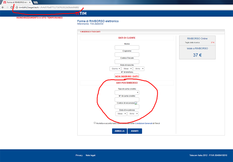Click the browser back arrow
Screen dimensions: 233x162
tap(3, 8)
